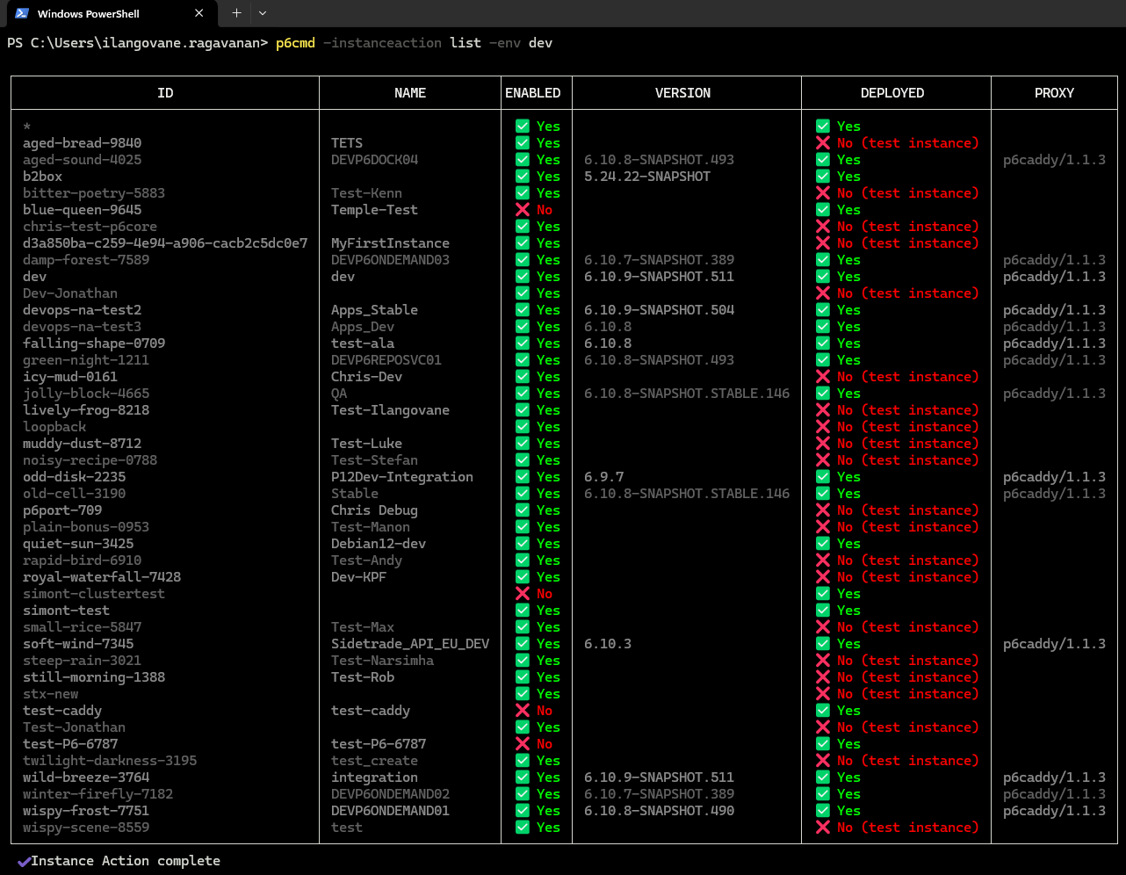Screen dimensions: 1126x875
Task: Click the DEPLOYED column header
Action: tap(892, 93)
